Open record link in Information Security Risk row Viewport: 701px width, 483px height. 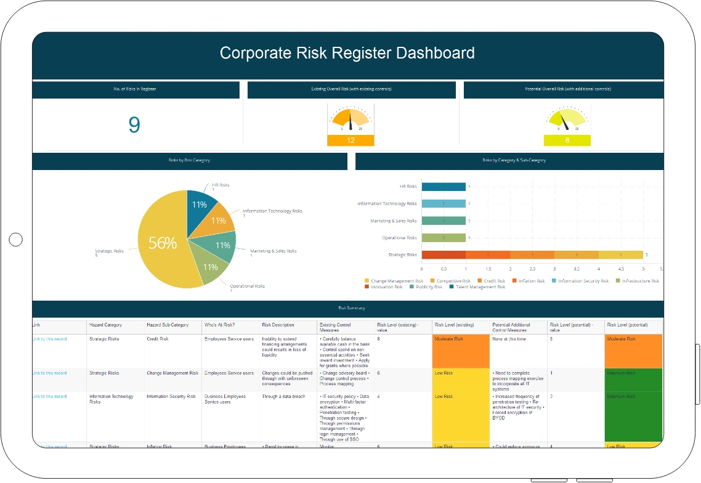pos(49,397)
